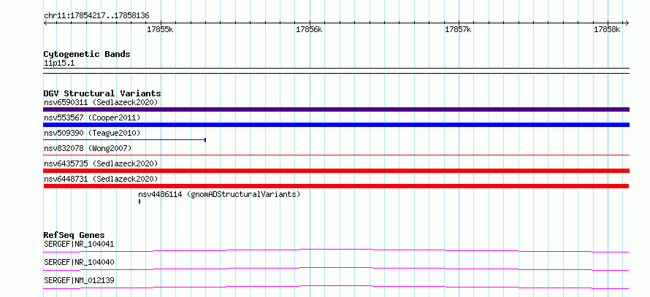Select the RefSeq Genes track title

coord(74,235)
